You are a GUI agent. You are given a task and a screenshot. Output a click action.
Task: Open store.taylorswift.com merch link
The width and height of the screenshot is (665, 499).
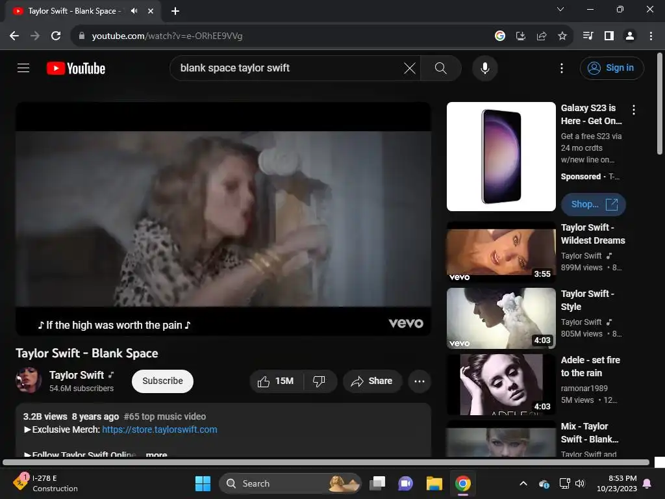(x=160, y=429)
